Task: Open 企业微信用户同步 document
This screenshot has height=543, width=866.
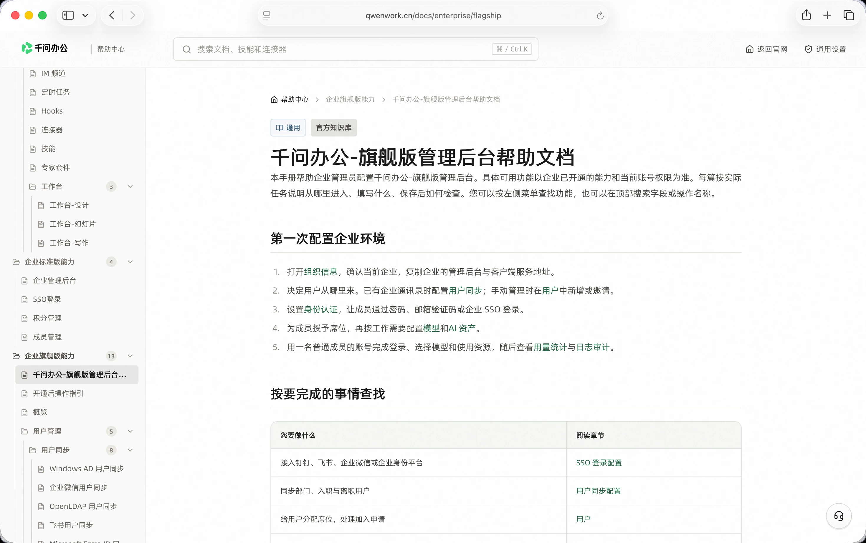Action: tap(78, 488)
